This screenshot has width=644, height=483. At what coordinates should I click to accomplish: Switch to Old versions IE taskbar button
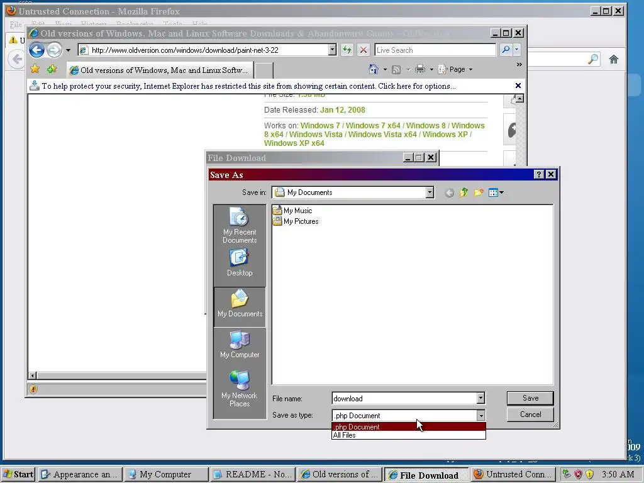tap(339, 474)
